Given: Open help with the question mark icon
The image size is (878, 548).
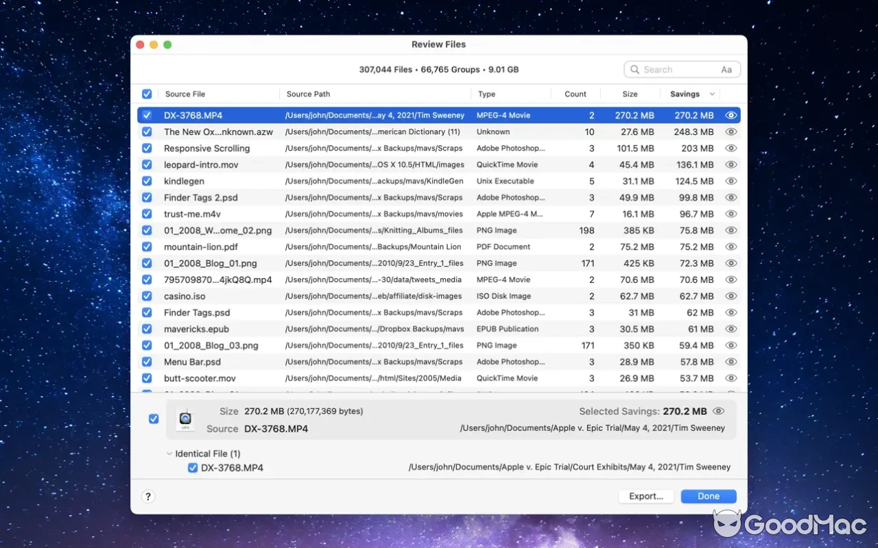Looking at the screenshot, I should point(148,496).
